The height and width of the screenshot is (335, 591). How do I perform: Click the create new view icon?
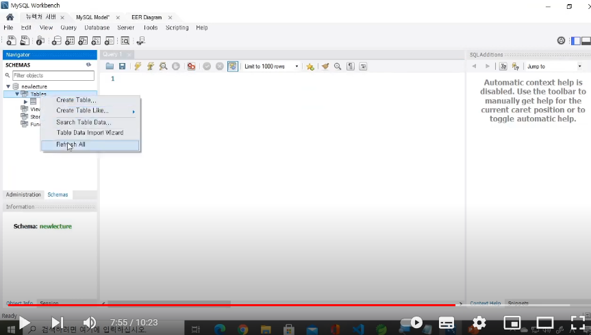pyautogui.click(x=83, y=40)
